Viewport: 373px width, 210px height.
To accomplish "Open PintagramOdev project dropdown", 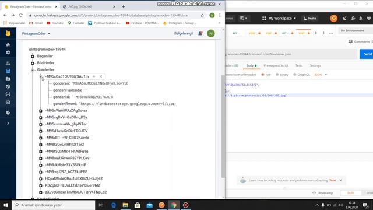I will point(36,34).
